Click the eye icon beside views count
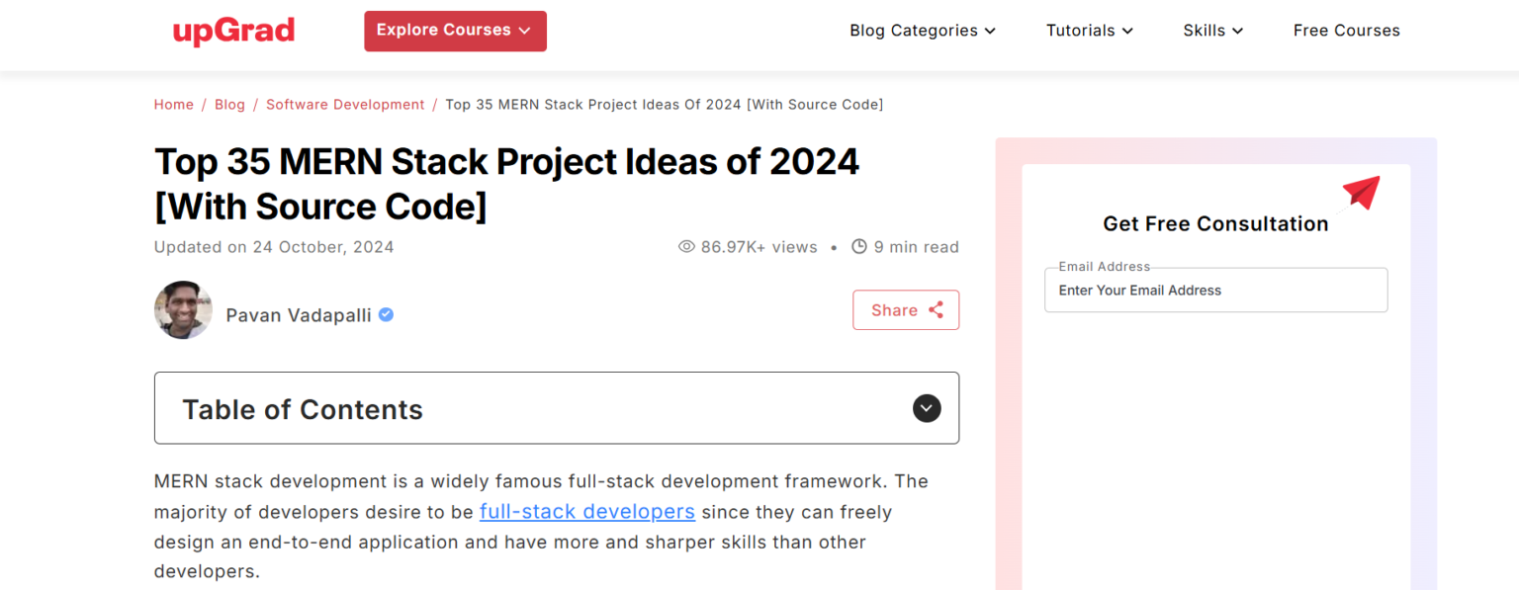The width and height of the screenshot is (1519, 590). pos(686,246)
